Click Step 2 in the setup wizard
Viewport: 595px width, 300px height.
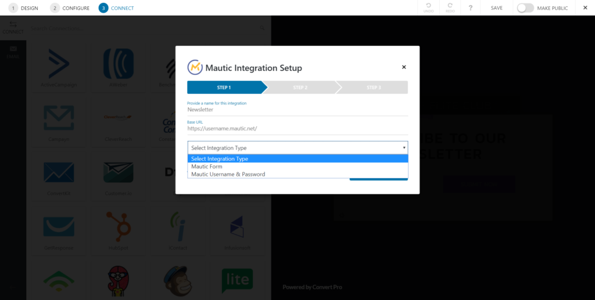click(300, 88)
